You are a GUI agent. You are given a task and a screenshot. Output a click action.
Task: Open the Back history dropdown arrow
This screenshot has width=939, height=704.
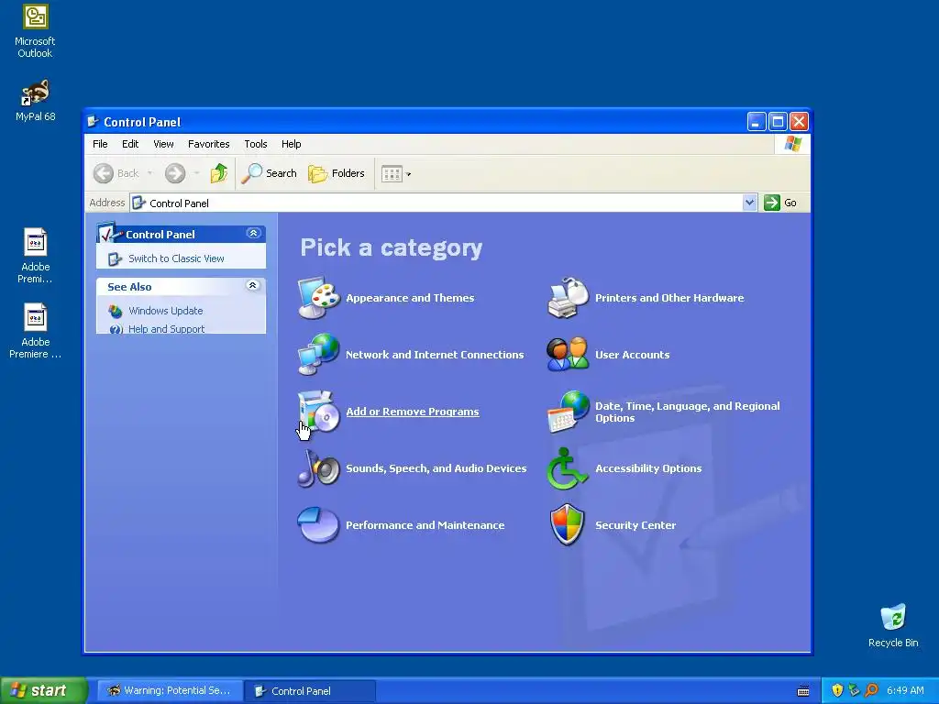point(149,173)
